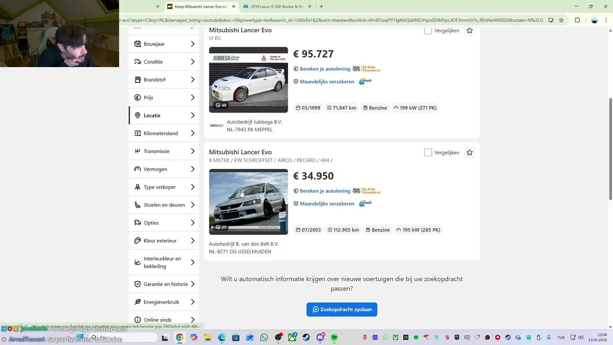The height and width of the screenshot is (345, 613).
Task: Open the Chrome extensions puzzle icon
Action: click(577, 20)
